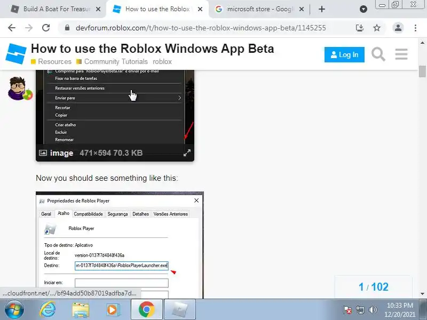
Task: Click the address bar URL
Action: 201,28
